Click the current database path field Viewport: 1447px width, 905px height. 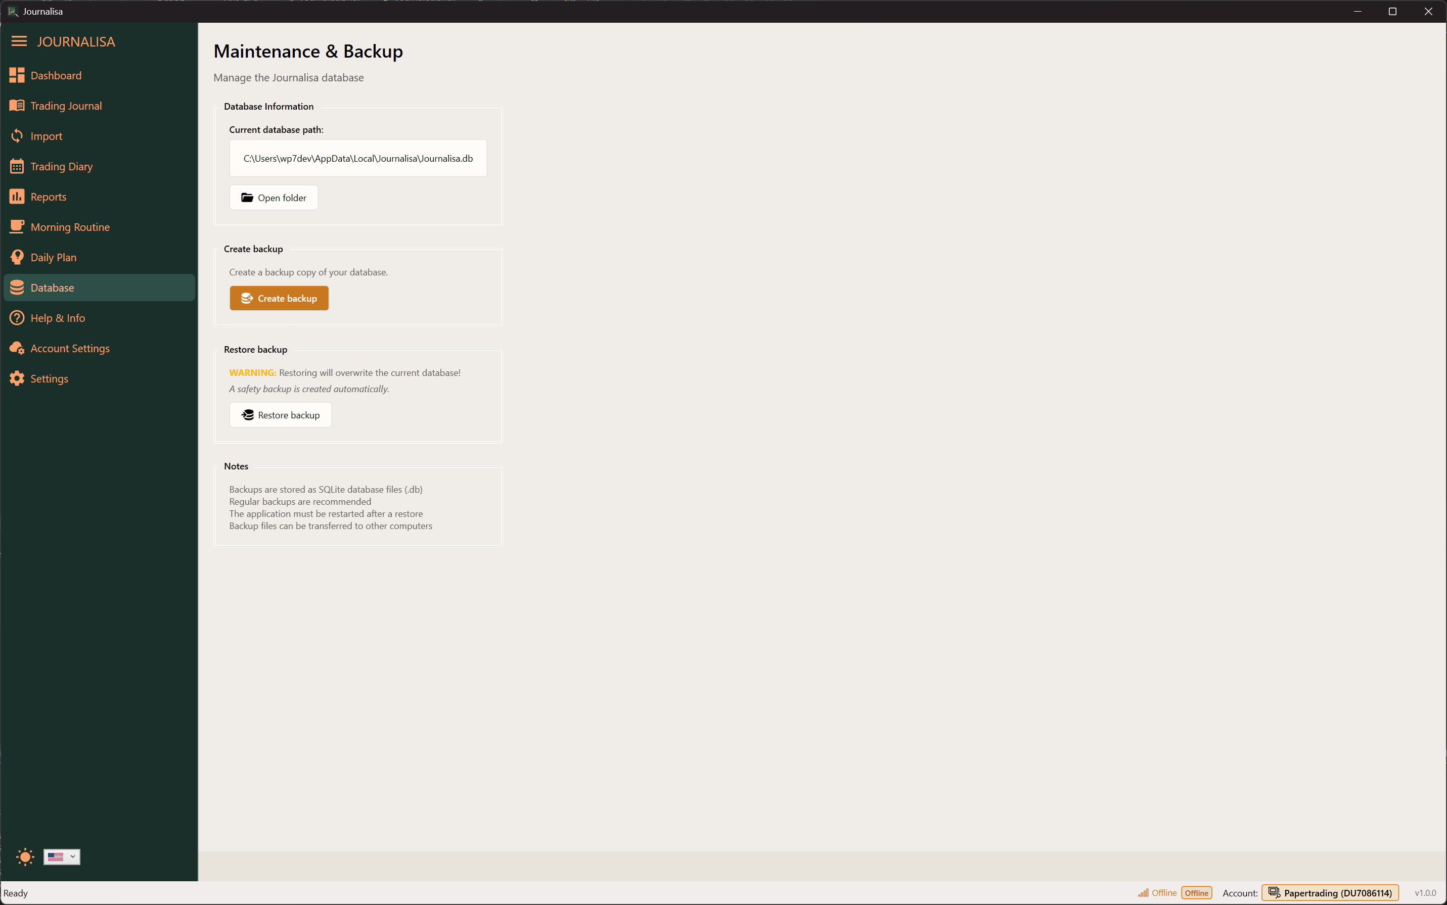click(x=358, y=158)
